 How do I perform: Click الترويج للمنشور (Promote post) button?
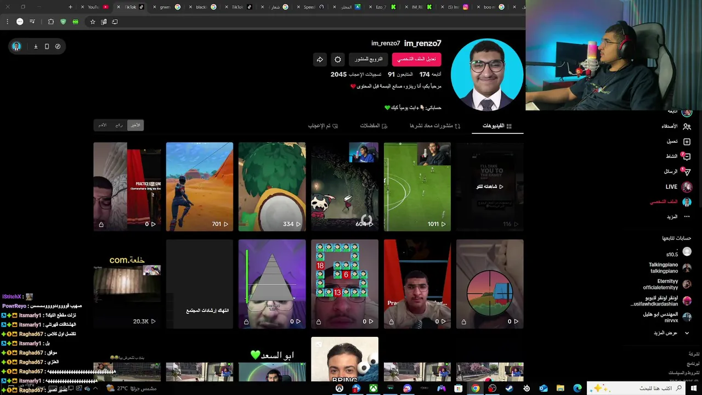pos(369,59)
